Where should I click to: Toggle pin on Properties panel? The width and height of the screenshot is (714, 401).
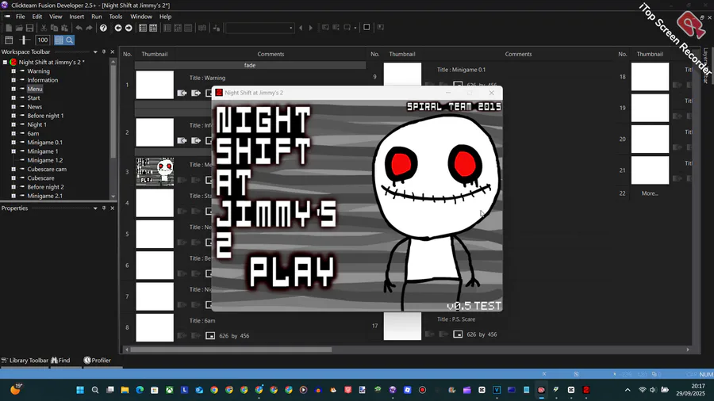click(104, 208)
